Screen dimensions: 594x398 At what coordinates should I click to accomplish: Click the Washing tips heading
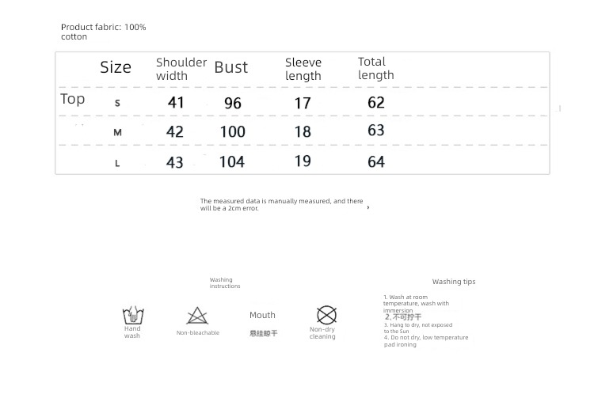[x=454, y=282]
